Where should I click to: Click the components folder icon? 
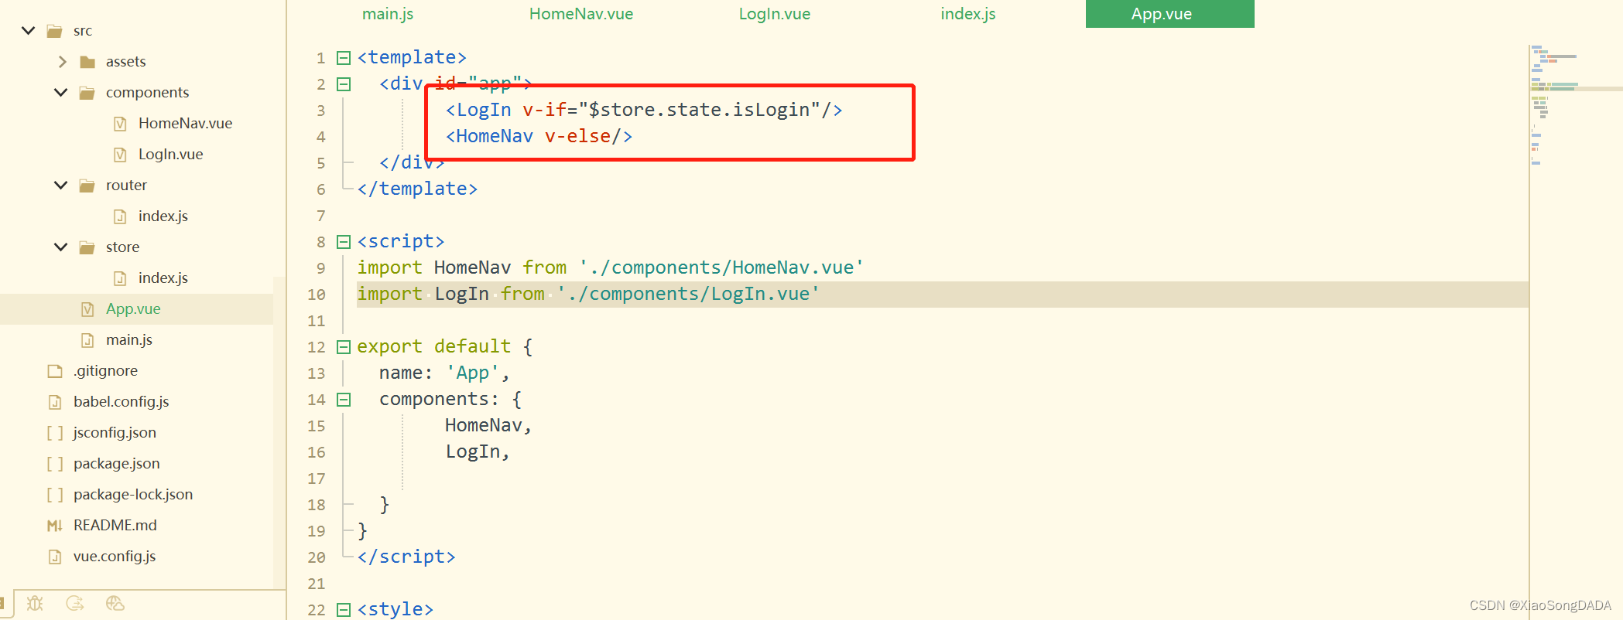click(87, 93)
